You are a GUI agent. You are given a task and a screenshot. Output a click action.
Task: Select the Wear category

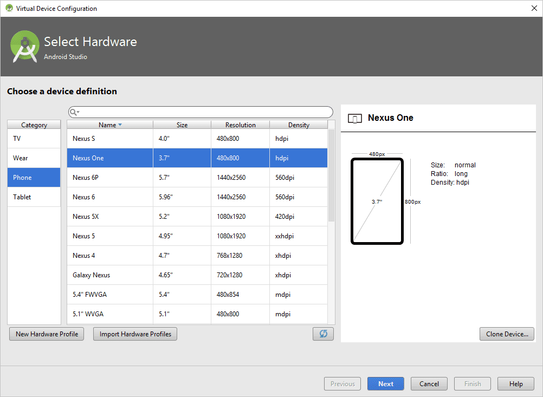34,158
